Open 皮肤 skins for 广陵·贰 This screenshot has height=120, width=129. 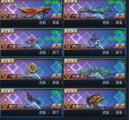(106, 22)
